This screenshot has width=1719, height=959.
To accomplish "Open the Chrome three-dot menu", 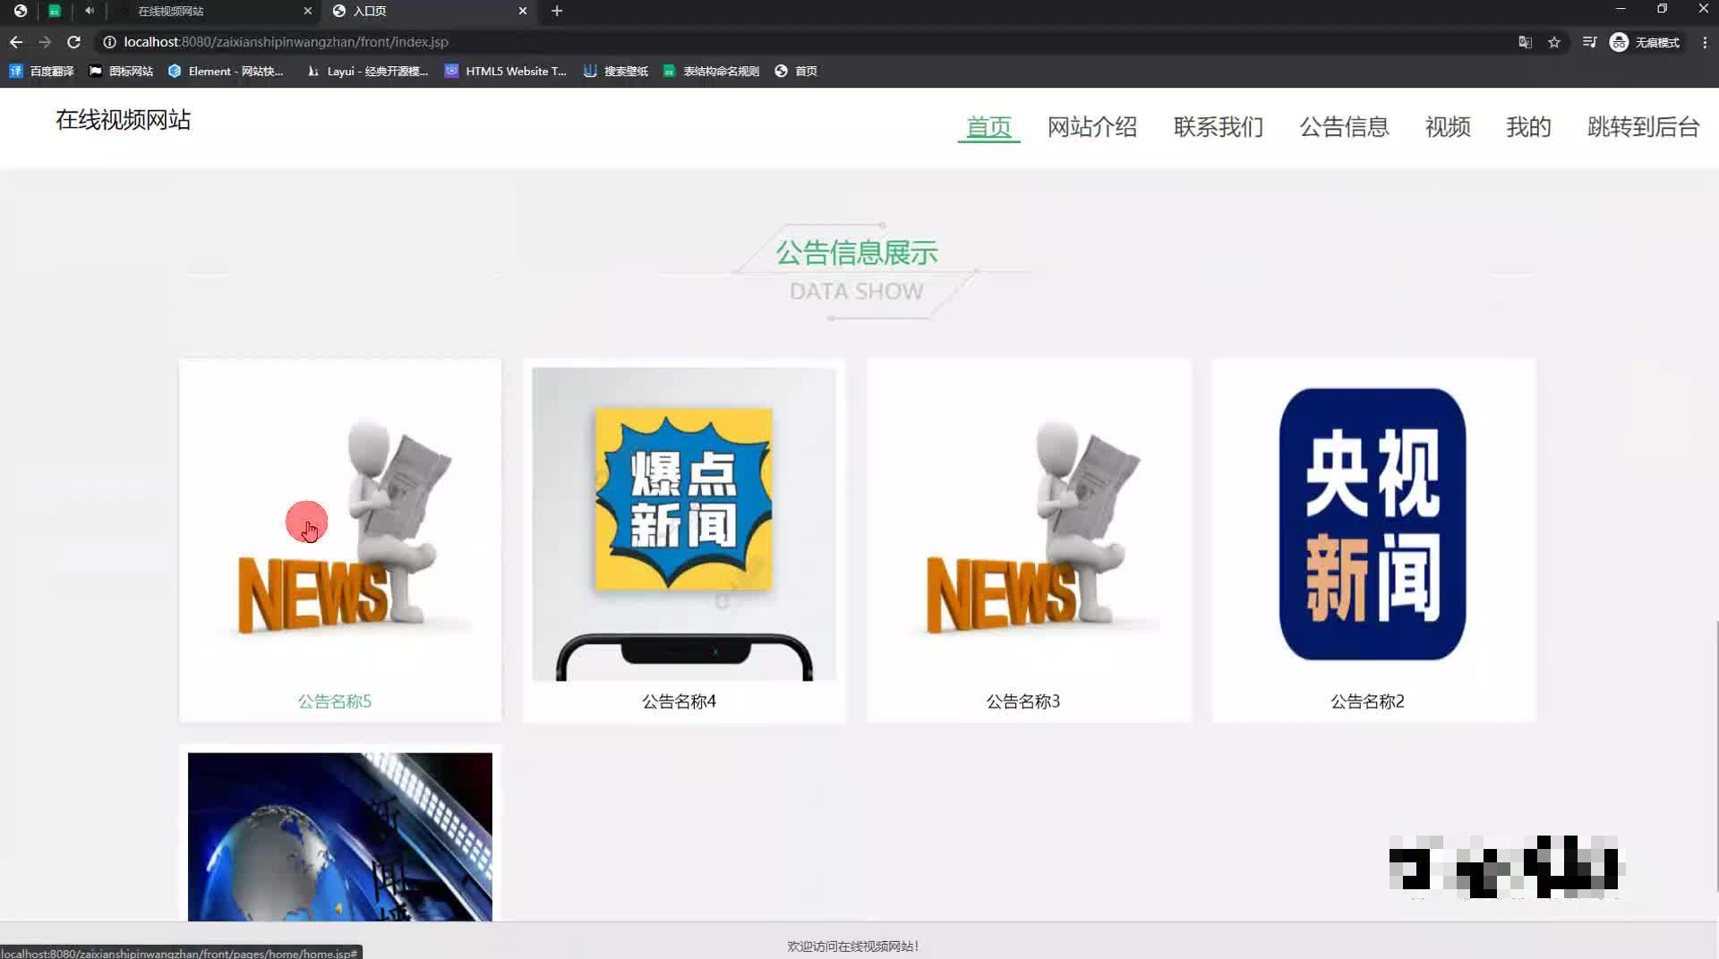I will coord(1705,42).
